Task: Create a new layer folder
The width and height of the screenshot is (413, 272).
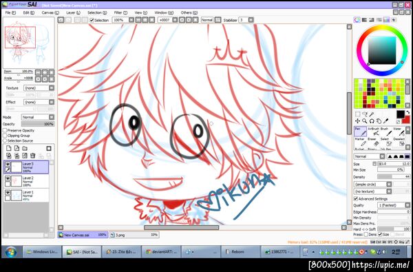Action: 25,148
